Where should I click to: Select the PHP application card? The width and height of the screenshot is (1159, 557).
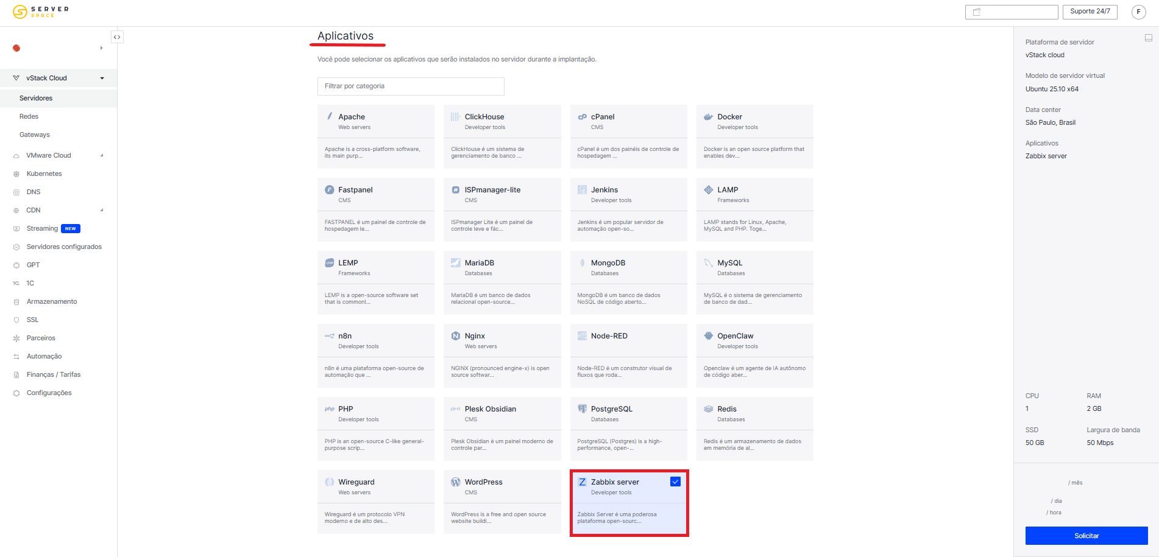point(375,429)
